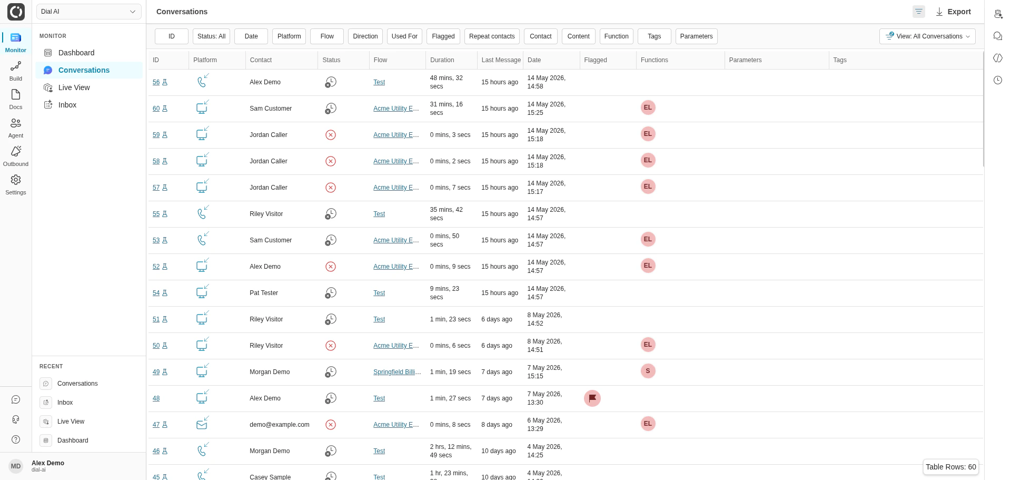Viewport: 1011px width, 480px height.
Task: Open the Platform filter
Action: click(x=289, y=36)
